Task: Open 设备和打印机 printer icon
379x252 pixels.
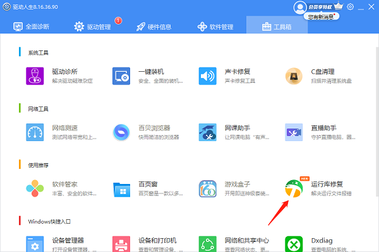Action: click(121, 244)
